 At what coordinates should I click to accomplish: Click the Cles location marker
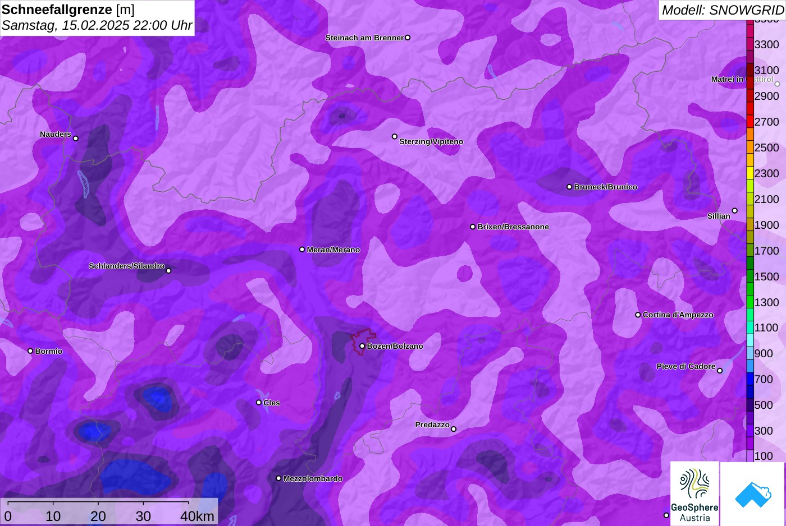pos(259,402)
